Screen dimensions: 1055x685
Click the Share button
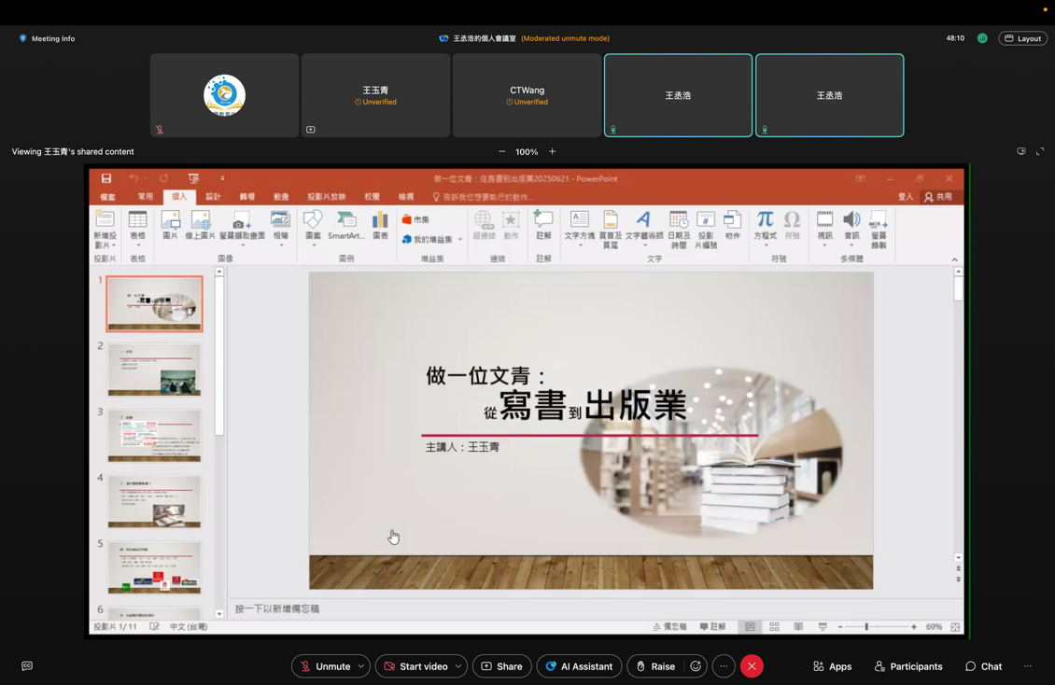click(x=501, y=666)
